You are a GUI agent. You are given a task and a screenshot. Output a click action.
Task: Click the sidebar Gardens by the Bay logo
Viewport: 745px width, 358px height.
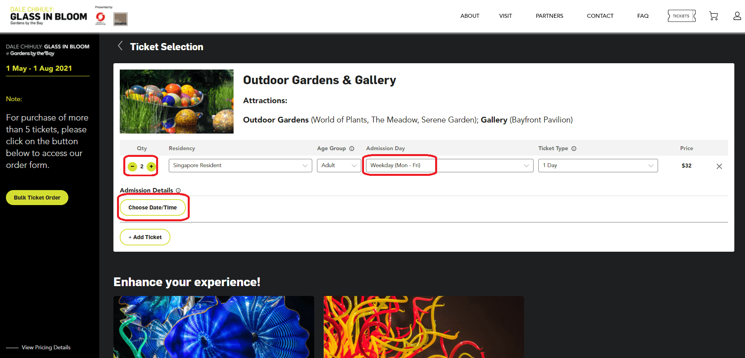(x=47, y=50)
